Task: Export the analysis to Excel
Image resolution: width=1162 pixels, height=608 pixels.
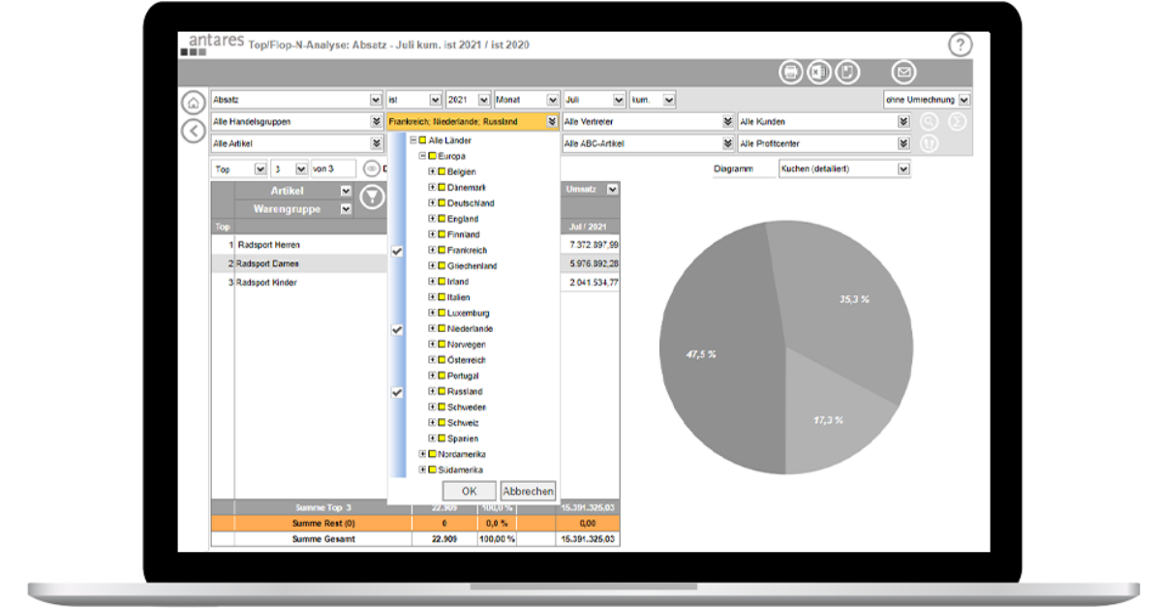Action: (817, 72)
